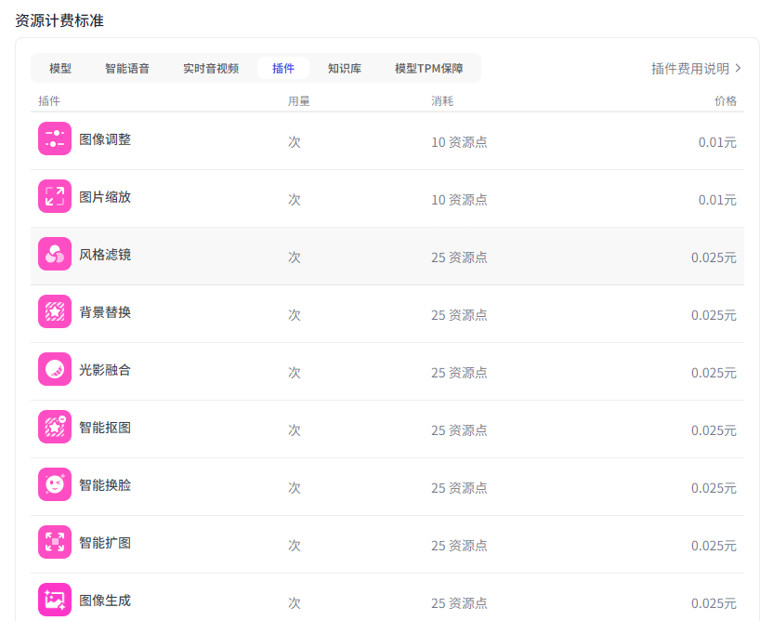Click 0.025元 price in 风格滤镜 row
Viewport: 773px width, 621px height.
[x=714, y=258]
